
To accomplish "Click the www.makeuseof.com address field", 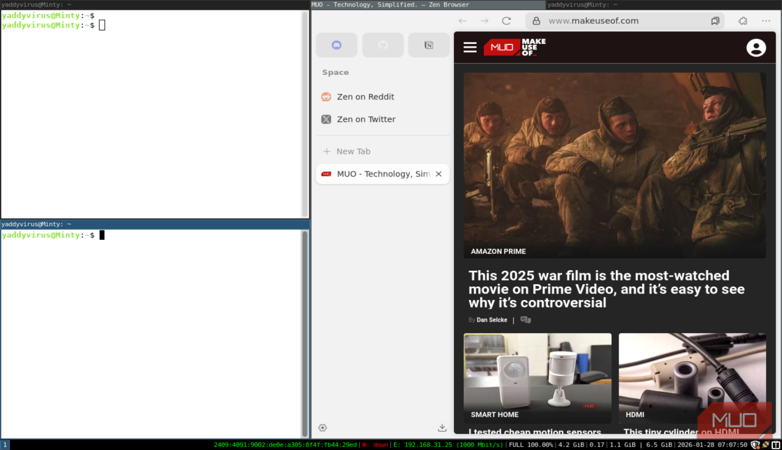I will click(x=624, y=21).
